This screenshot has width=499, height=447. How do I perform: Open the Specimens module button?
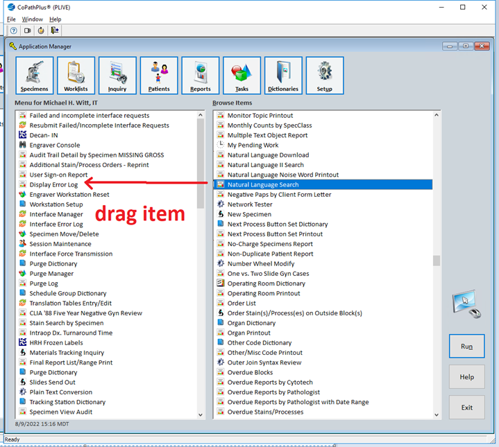(x=35, y=76)
